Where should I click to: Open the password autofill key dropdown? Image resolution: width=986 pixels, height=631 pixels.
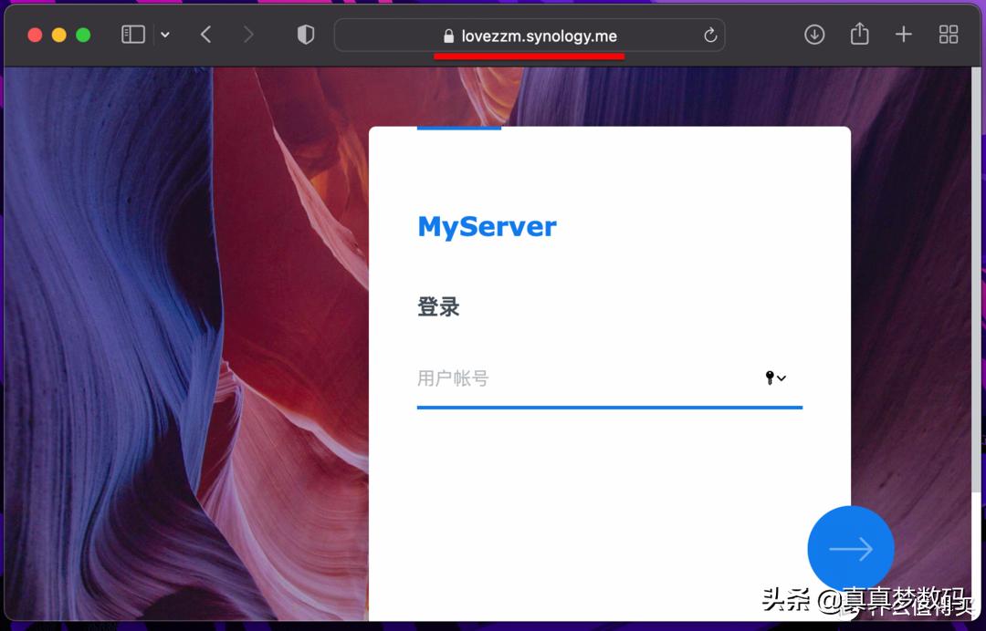click(775, 378)
